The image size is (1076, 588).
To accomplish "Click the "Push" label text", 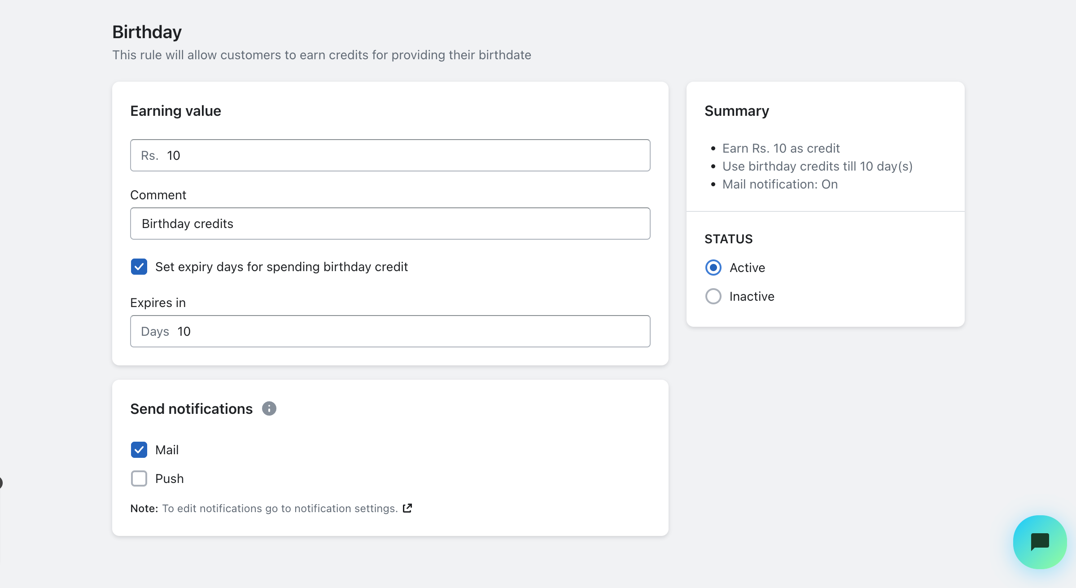I will pos(169,478).
